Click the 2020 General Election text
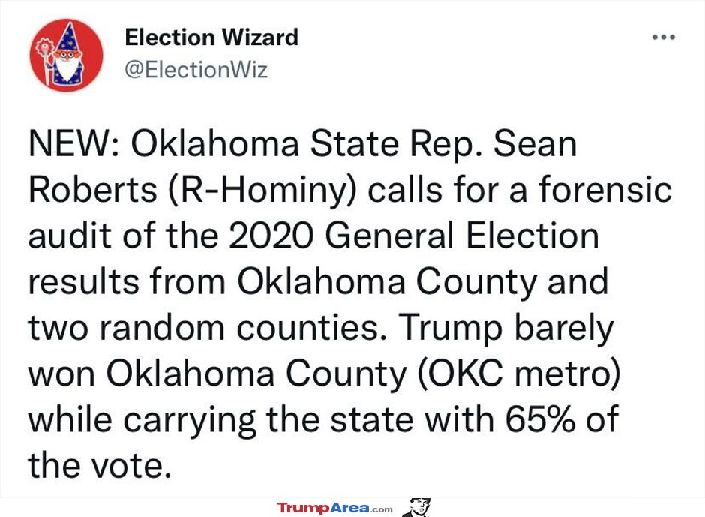705x517 pixels. pos(414,236)
